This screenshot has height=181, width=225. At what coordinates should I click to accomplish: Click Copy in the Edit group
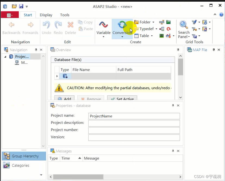[x=85, y=22]
